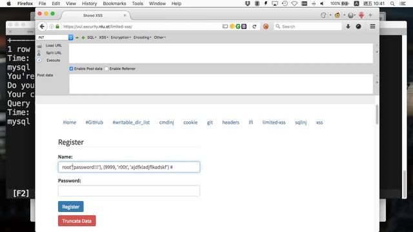Screen dimensions: 413x232
Task: Open the INT type combo box
Action: click(55, 37)
